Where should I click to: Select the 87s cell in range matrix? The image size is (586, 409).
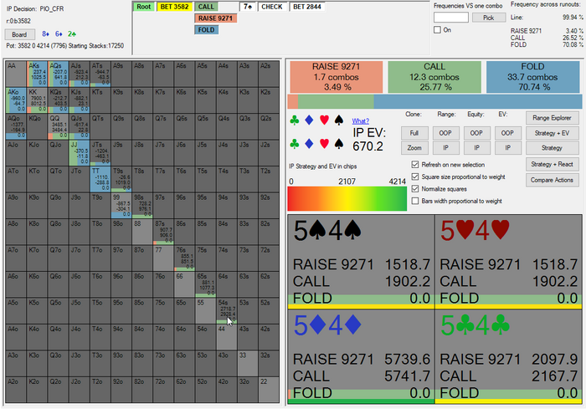(163, 232)
